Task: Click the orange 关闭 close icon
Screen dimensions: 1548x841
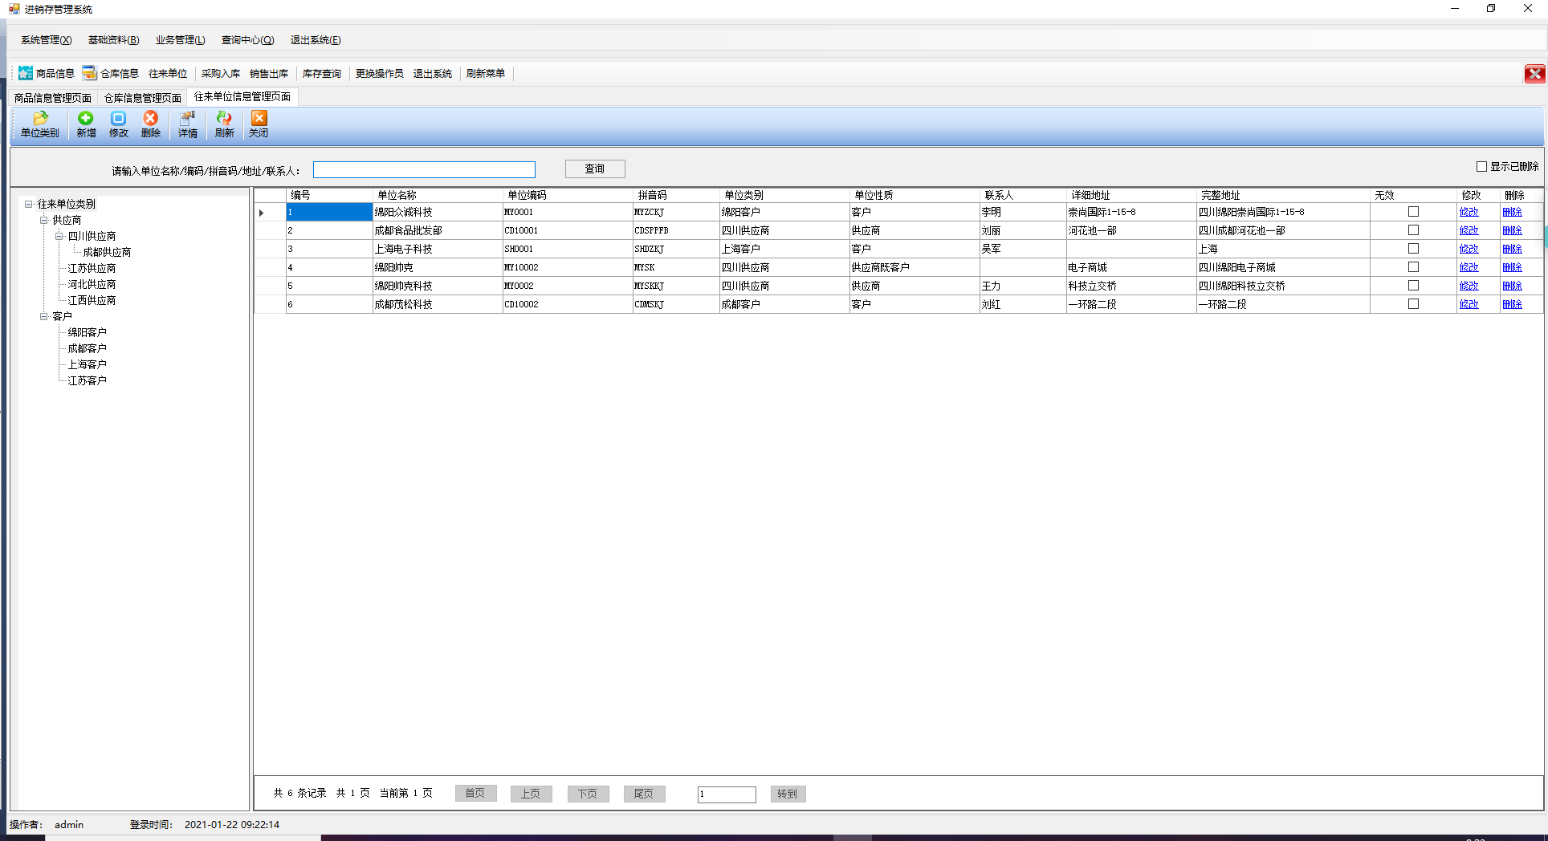Action: coord(259,118)
